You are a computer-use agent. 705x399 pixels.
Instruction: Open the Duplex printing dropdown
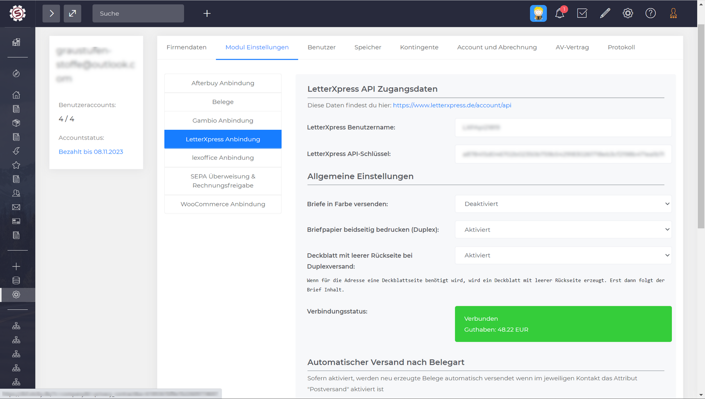point(563,230)
